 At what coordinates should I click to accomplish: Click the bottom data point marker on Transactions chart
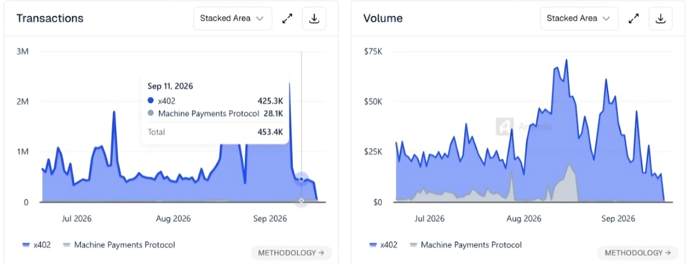coord(301,201)
